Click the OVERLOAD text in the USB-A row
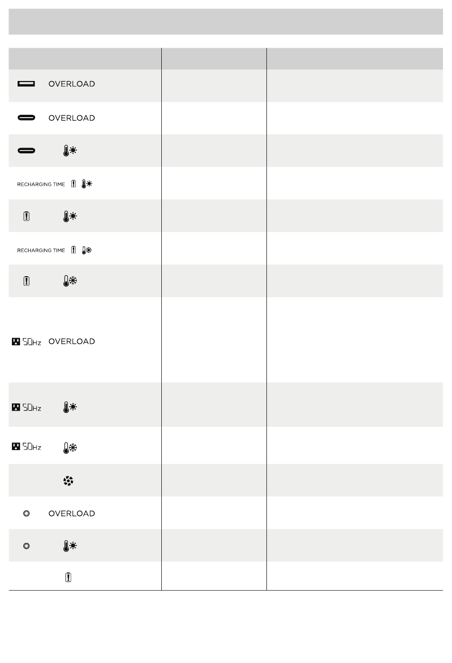Screen dimensions: 452x663 (72, 84)
